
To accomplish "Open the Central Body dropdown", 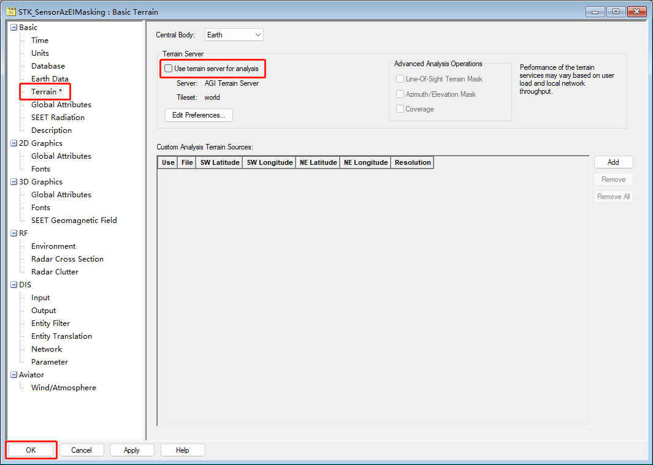I will [x=234, y=35].
